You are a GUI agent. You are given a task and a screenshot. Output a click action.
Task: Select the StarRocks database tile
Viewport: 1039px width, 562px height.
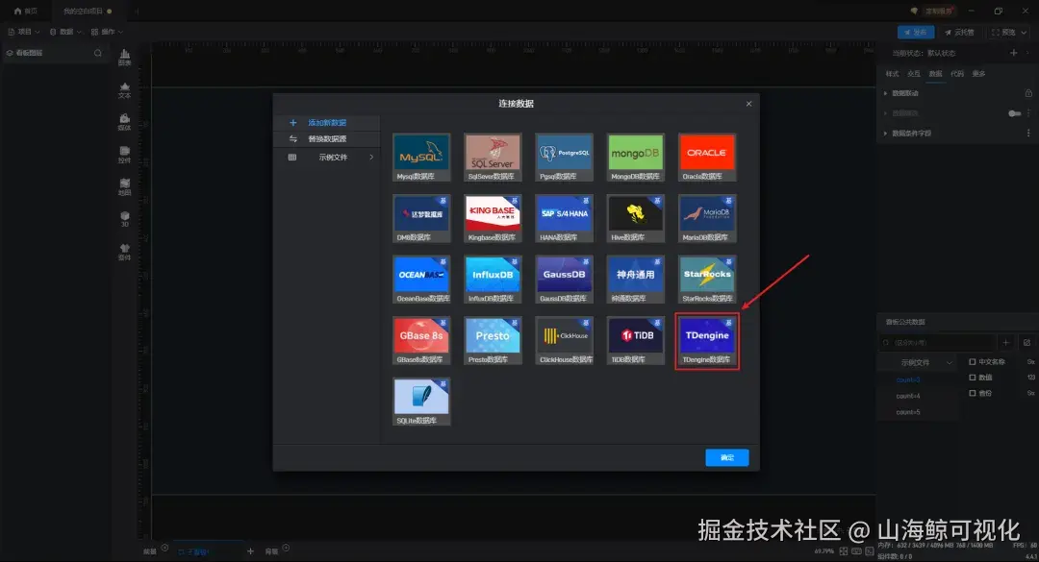(x=707, y=280)
